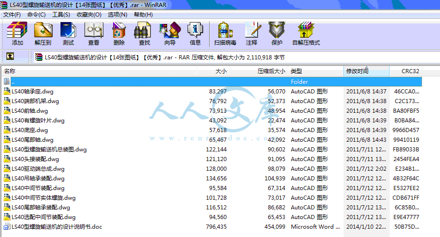This screenshot has height=237, width=440.
Task: Click the Protect (保护) shield icon
Action: pos(277,30)
